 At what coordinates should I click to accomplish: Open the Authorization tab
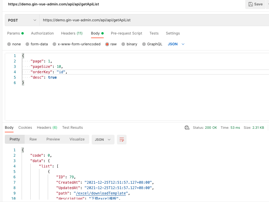pyautogui.click(x=42, y=33)
